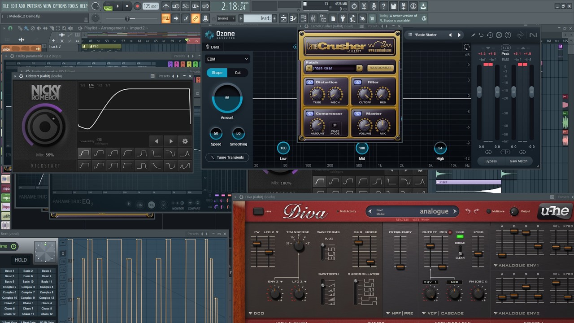The image size is (574, 323).
Task: Click Ozone undo arrow icon
Action: click(x=481, y=35)
